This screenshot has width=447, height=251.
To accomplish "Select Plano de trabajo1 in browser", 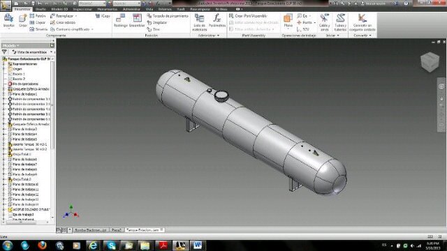I will (23, 94).
